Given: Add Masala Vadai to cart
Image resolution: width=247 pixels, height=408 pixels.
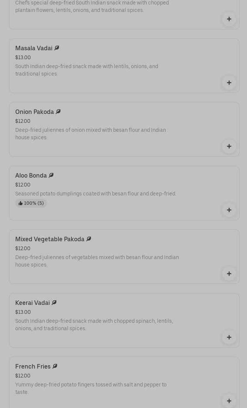Looking at the screenshot, I should pyautogui.click(x=229, y=83).
